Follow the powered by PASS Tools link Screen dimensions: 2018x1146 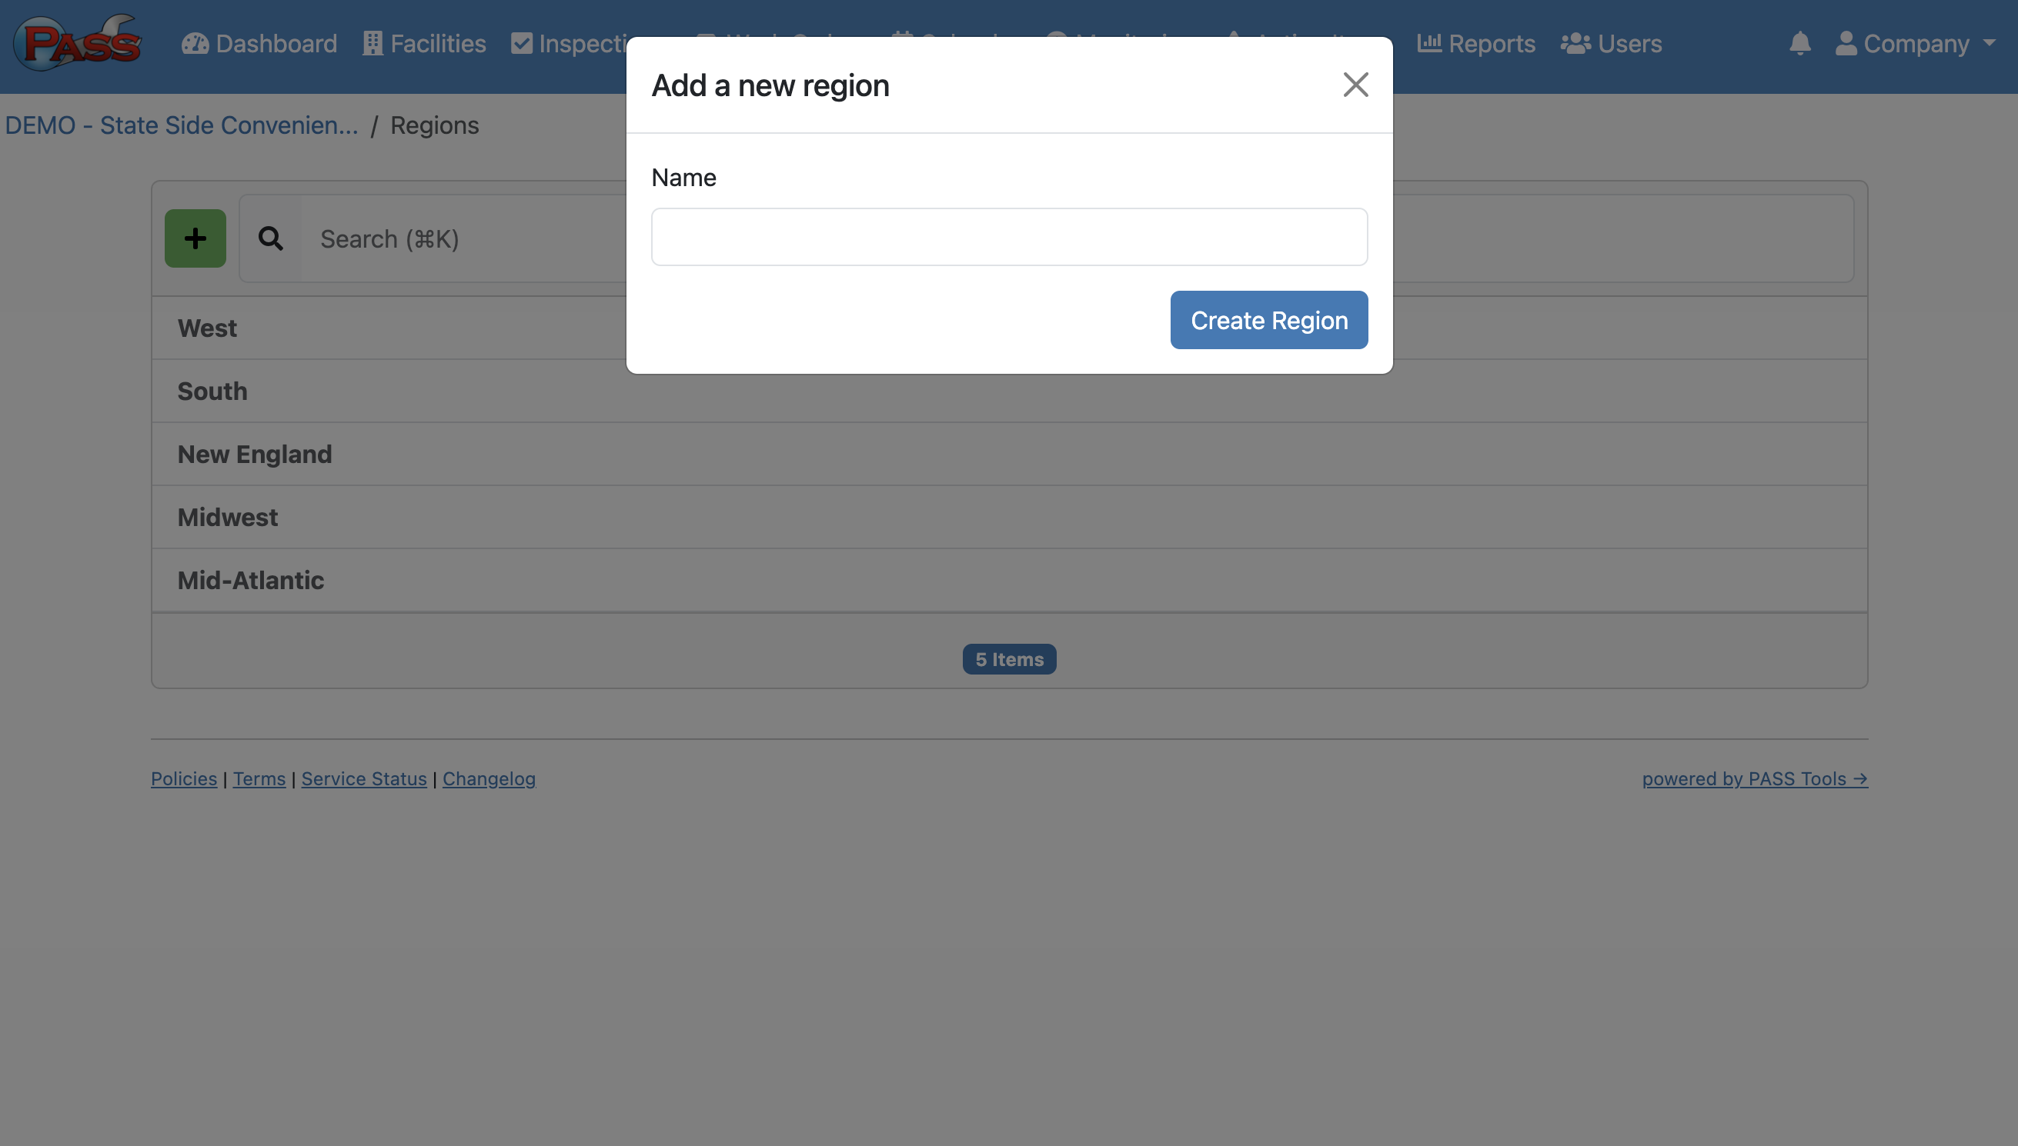[1754, 778]
